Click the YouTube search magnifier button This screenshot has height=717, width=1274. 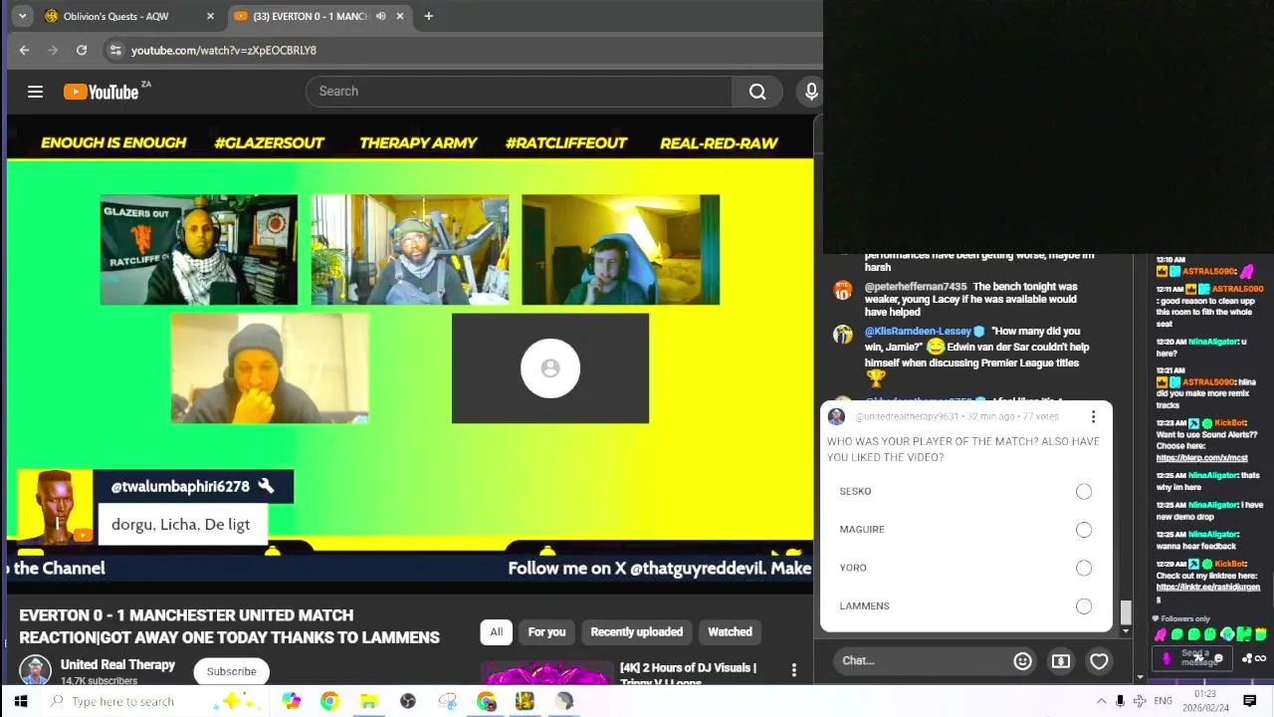point(757,92)
